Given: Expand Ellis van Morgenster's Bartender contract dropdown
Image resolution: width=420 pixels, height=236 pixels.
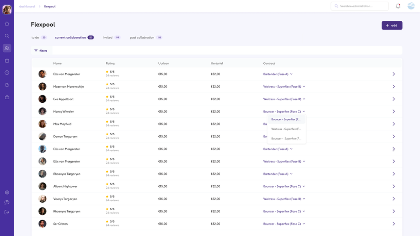Looking at the screenshot, I should [291, 74].
